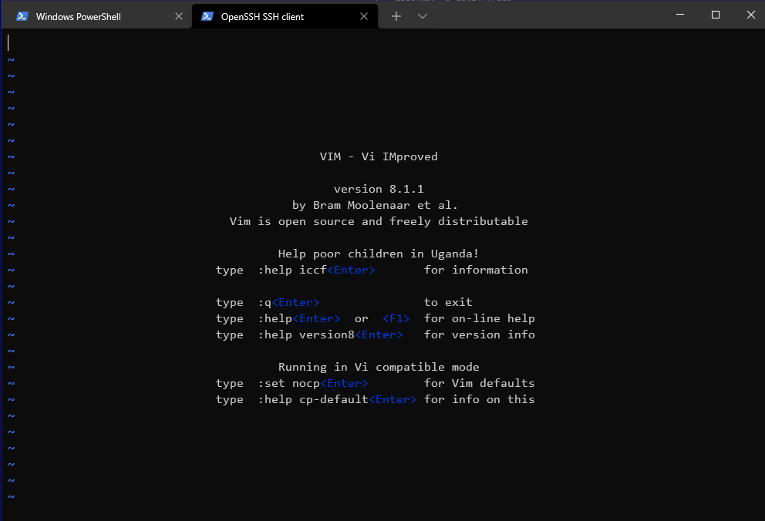The width and height of the screenshot is (765, 521).
Task: Click 'to exit' text
Action: click(x=448, y=302)
